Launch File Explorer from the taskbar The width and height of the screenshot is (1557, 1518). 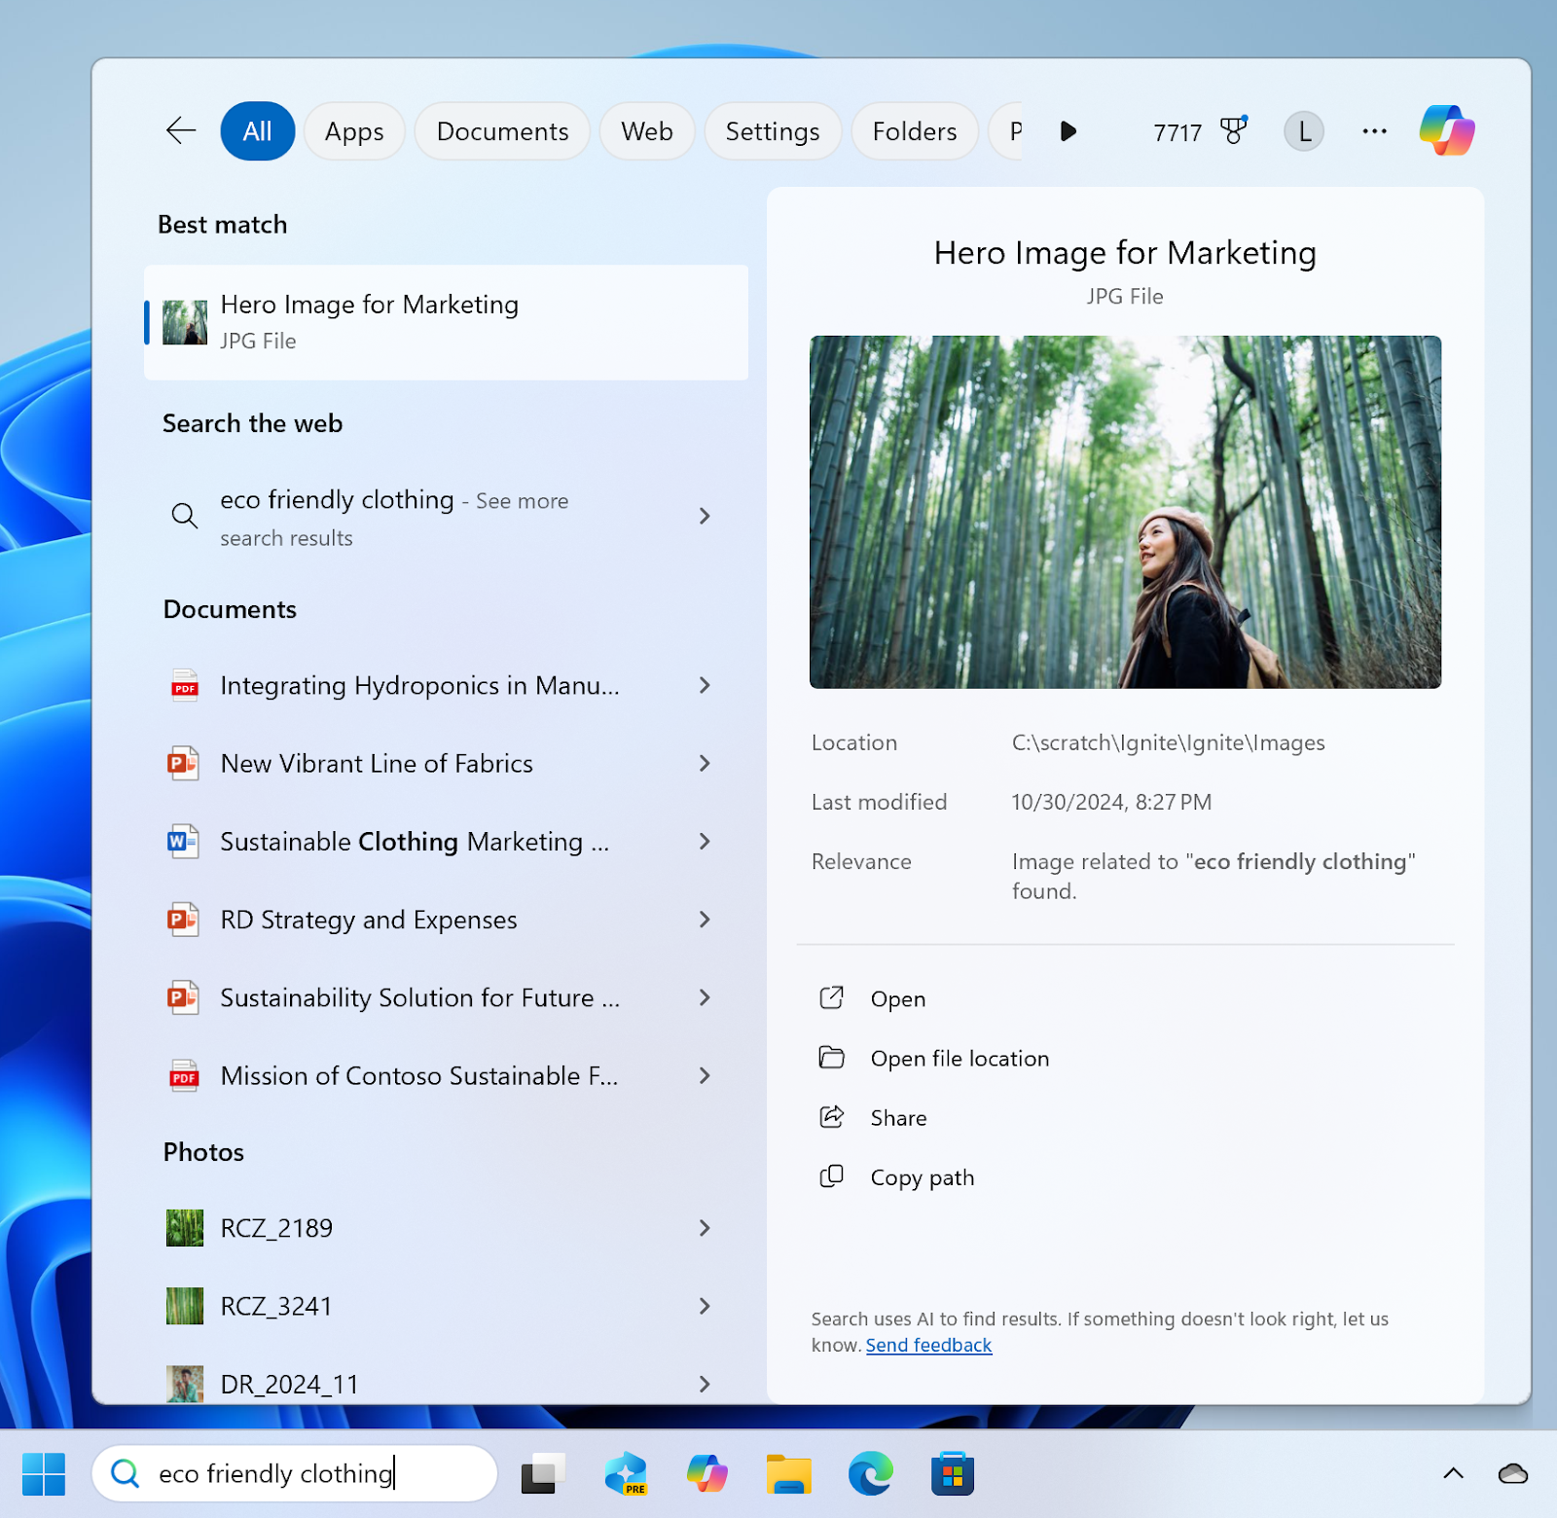[x=789, y=1474]
